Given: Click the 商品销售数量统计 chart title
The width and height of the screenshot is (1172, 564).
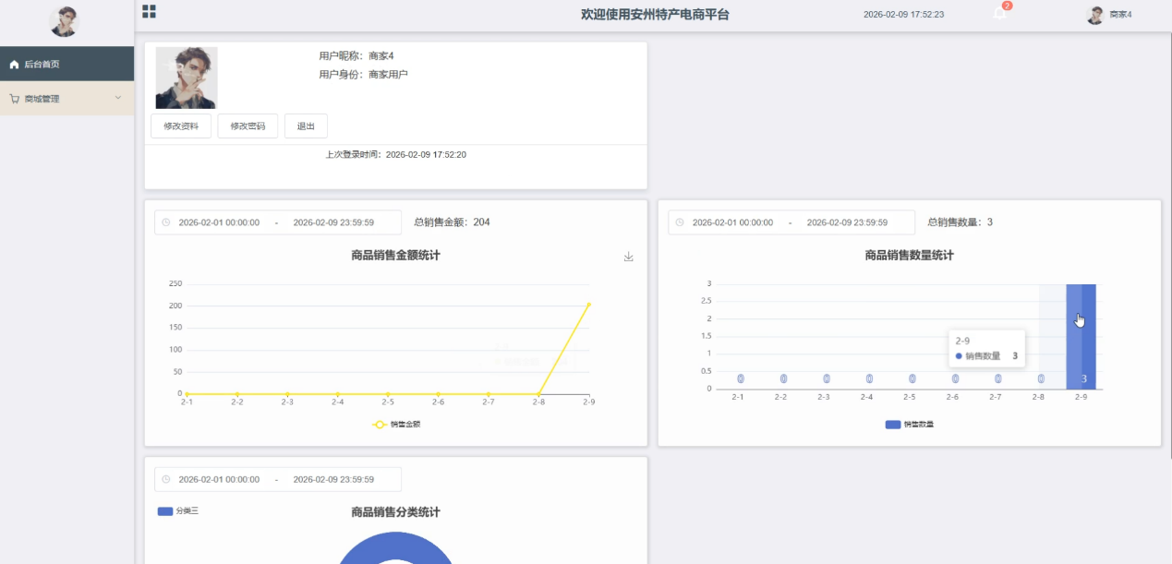Looking at the screenshot, I should coord(910,256).
